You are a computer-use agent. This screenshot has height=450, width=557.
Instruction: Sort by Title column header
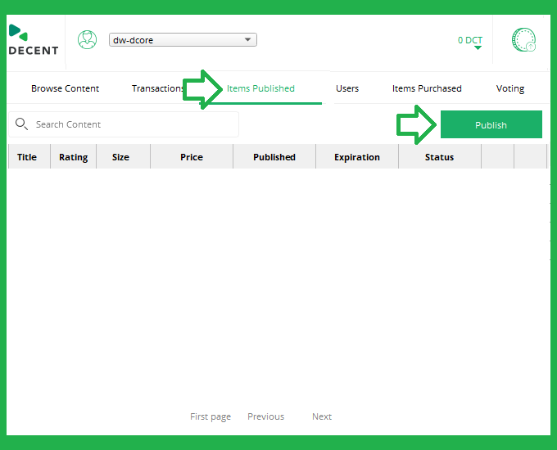(29, 156)
